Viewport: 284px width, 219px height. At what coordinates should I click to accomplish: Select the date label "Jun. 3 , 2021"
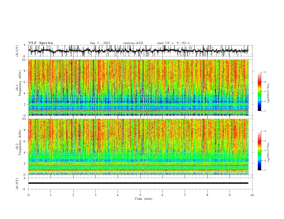[100, 43]
